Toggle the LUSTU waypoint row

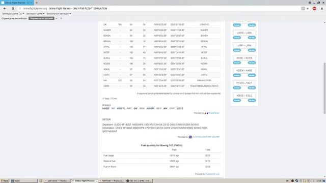(x=161, y=75)
